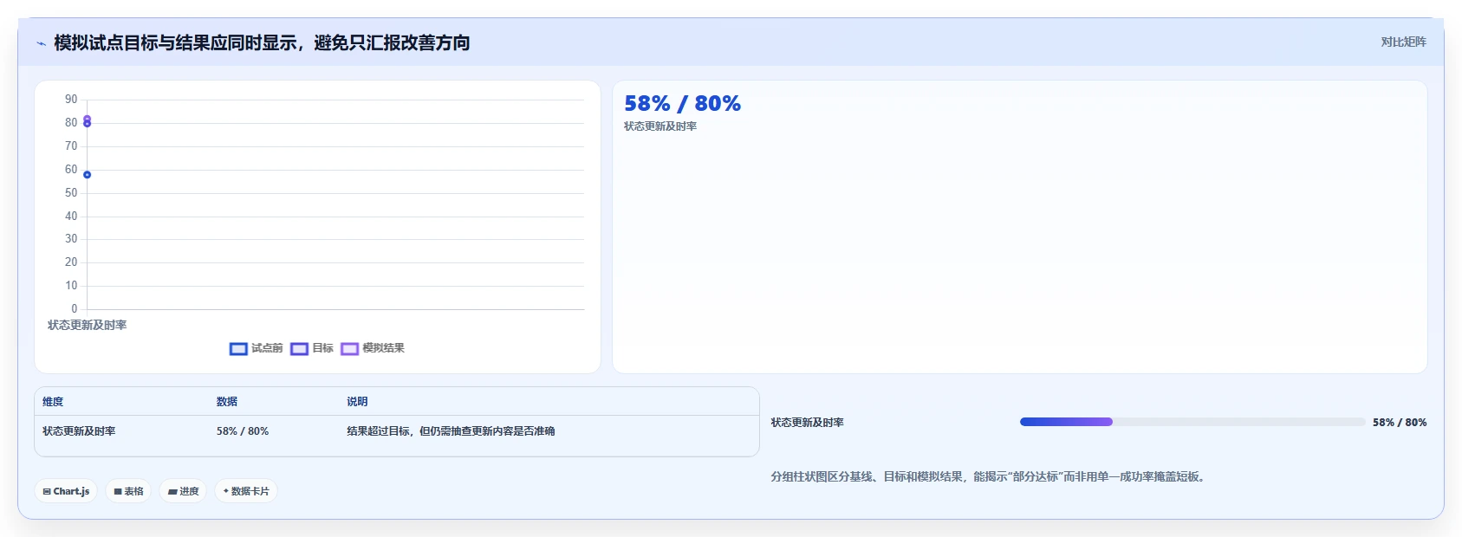Click the table cell 状态更新及时率

coord(79,431)
